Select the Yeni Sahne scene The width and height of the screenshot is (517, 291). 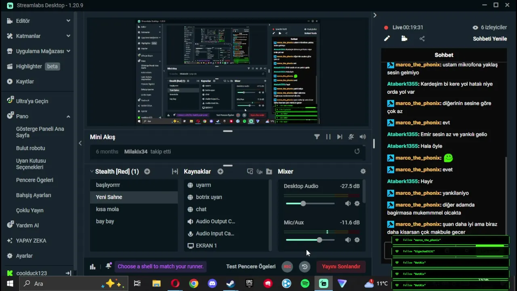click(x=134, y=197)
